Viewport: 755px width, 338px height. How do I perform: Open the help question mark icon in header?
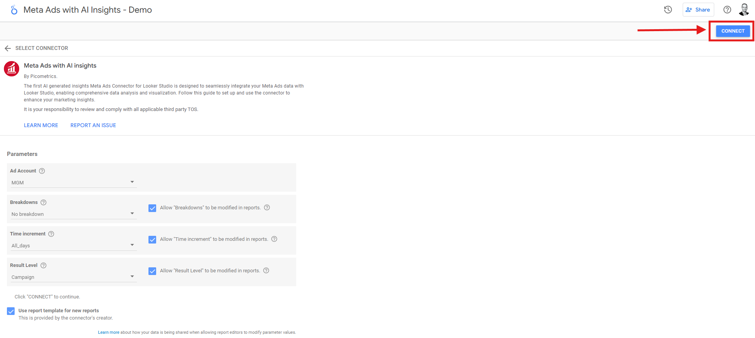pos(727,10)
